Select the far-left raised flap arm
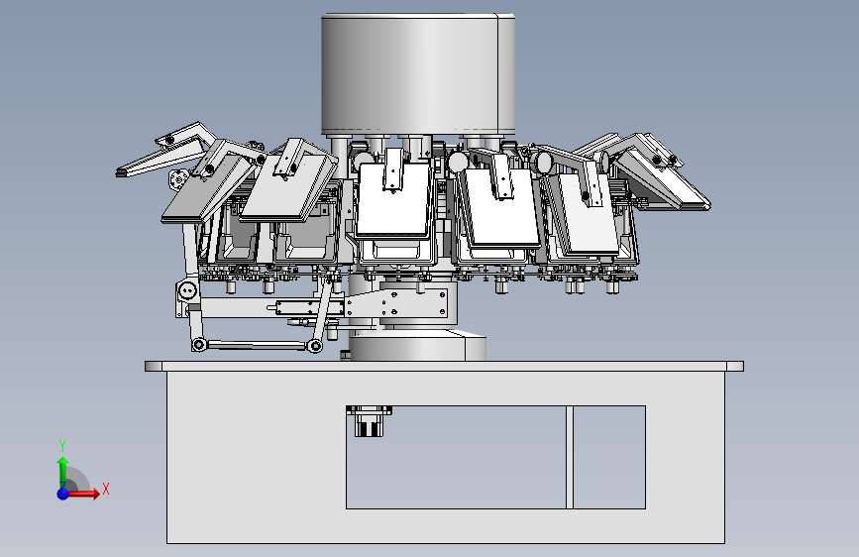The width and height of the screenshot is (859, 557). point(164,149)
